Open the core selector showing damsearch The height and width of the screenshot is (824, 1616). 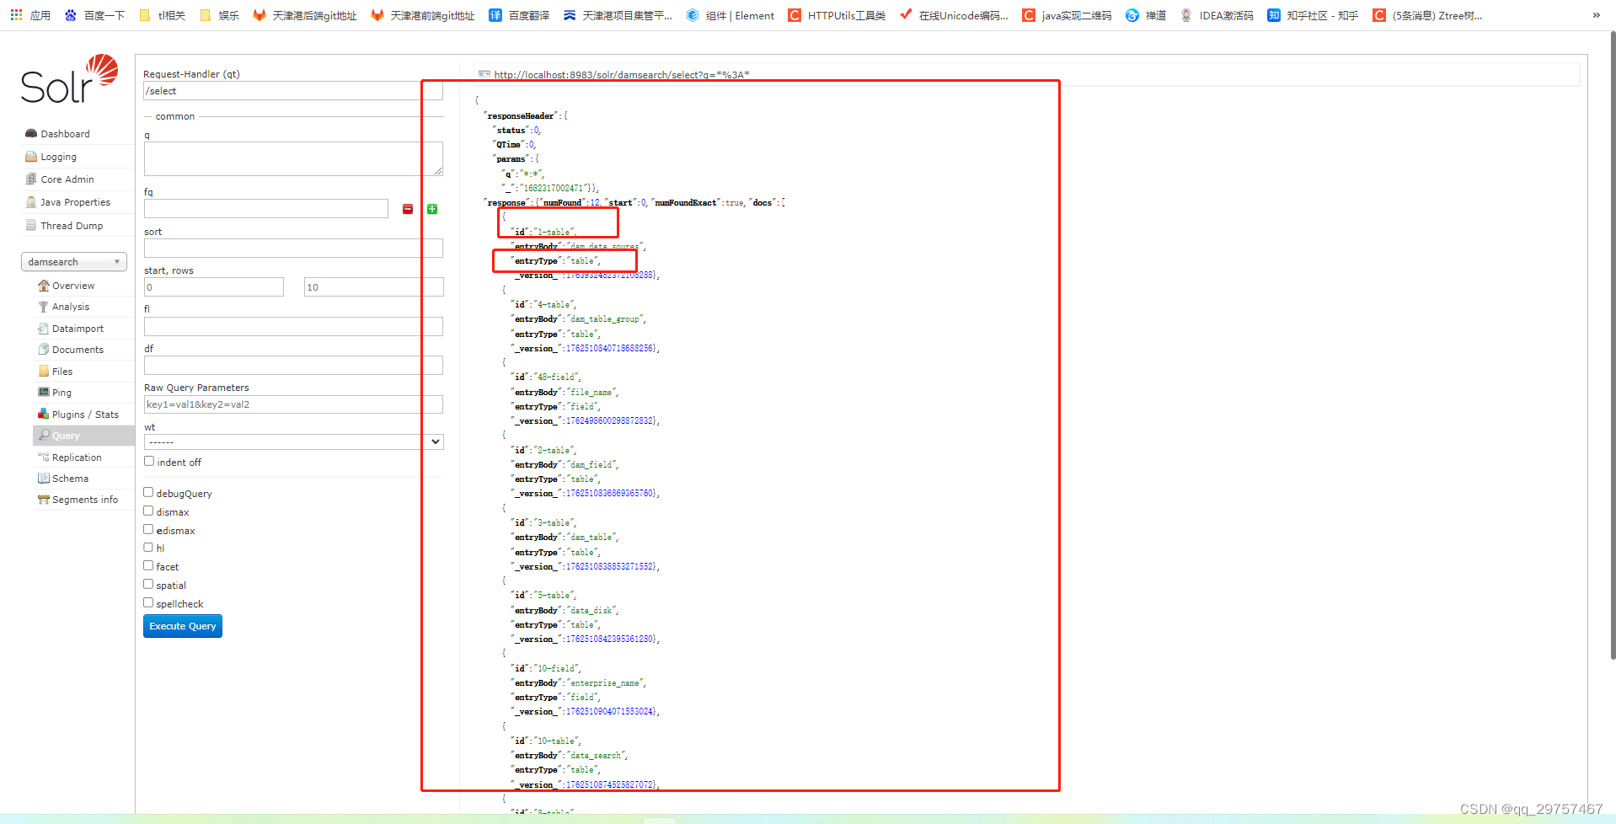73,261
